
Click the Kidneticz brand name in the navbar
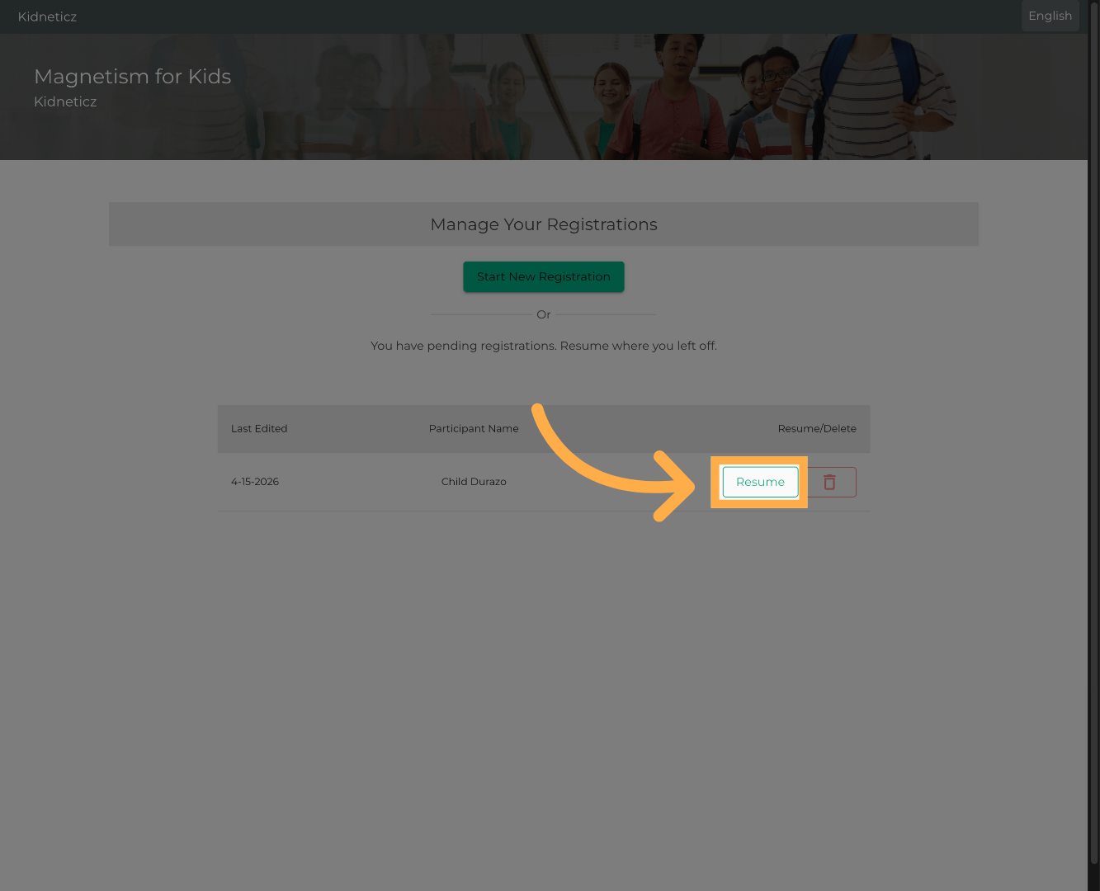[47, 16]
